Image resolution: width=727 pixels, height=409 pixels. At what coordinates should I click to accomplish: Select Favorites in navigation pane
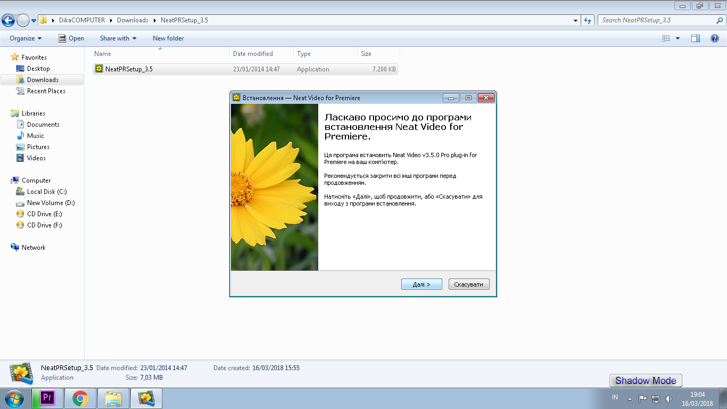click(x=34, y=57)
